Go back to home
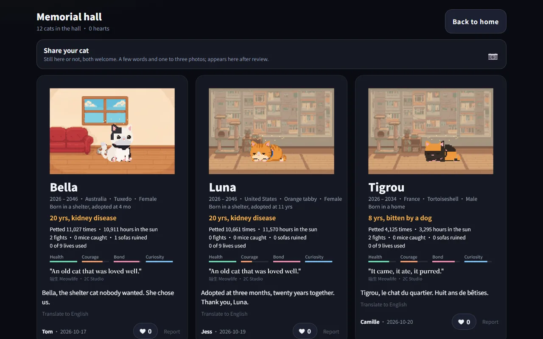The height and width of the screenshot is (339, 543). point(476,22)
